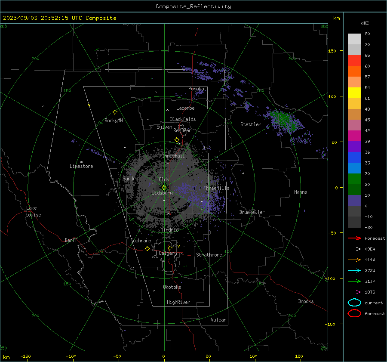
Task: Pick the darkest gray -10 to -30 swatch
Action: 354,222
